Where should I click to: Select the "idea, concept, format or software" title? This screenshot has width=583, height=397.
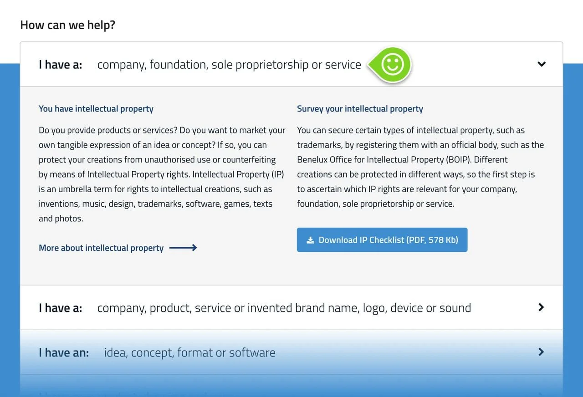(x=189, y=352)
